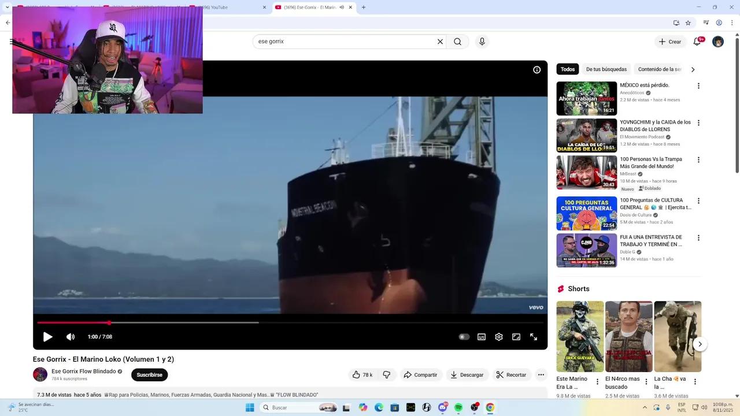
Task: Open player settings gear
Action: 499,337
